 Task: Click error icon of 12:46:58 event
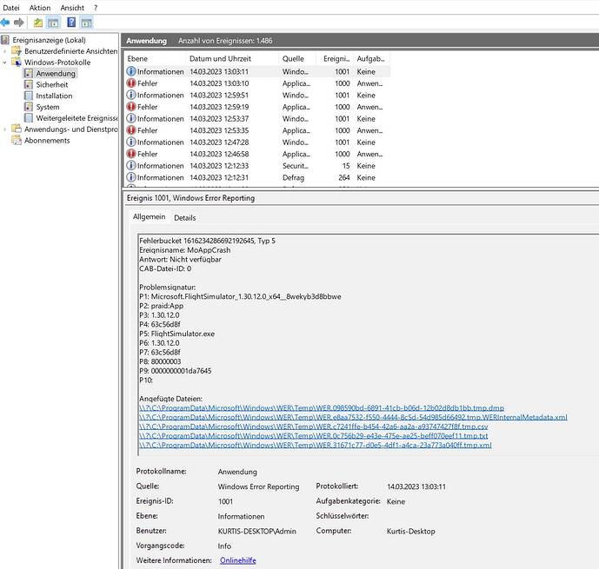point(131,154)
